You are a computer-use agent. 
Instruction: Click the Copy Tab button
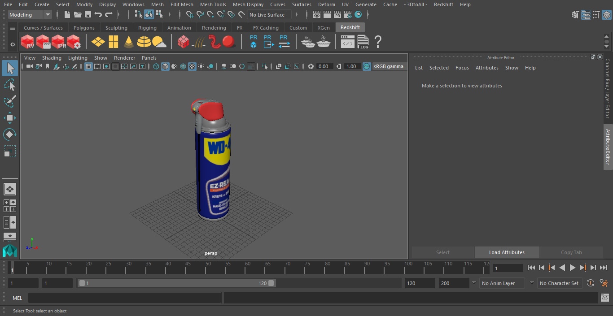[571, 252]
